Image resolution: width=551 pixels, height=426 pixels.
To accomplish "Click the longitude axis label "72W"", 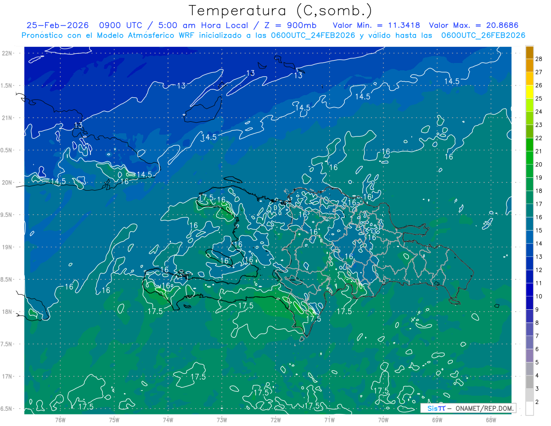I will pyautogui.click(x=275, y=420).
